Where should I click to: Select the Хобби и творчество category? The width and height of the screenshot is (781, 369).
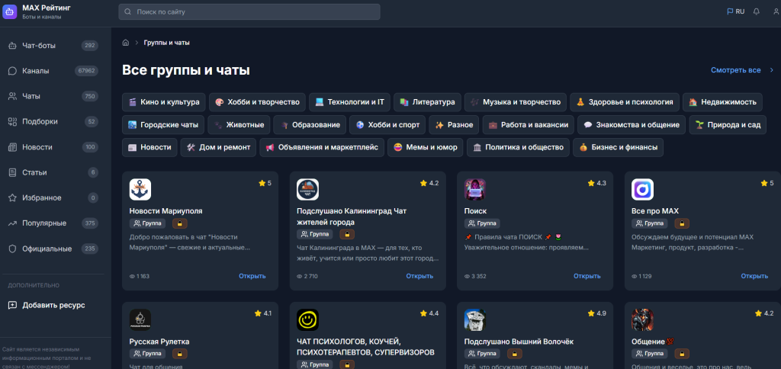pyautogui.click(x=257, y=102)
